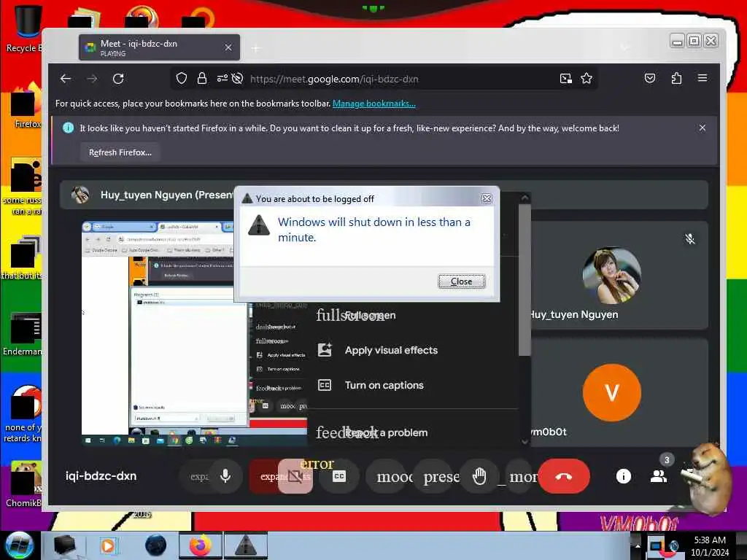Close the shutdown warning with Close button

click(461, 281)
